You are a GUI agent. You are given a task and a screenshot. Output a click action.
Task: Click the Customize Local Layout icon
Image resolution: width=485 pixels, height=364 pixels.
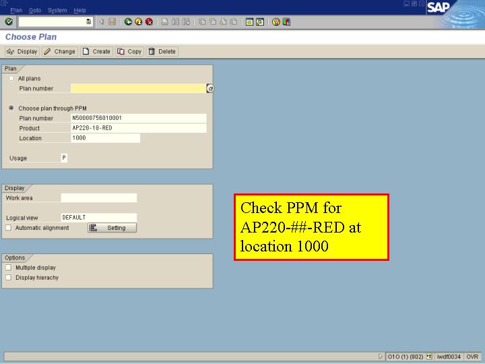286,22
